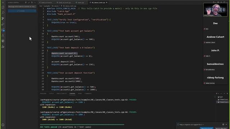Image resolution: width=230 pixels, height=129 pixels.
Task: Close the terminal panel with X icon
Action: tap(227, 94)
